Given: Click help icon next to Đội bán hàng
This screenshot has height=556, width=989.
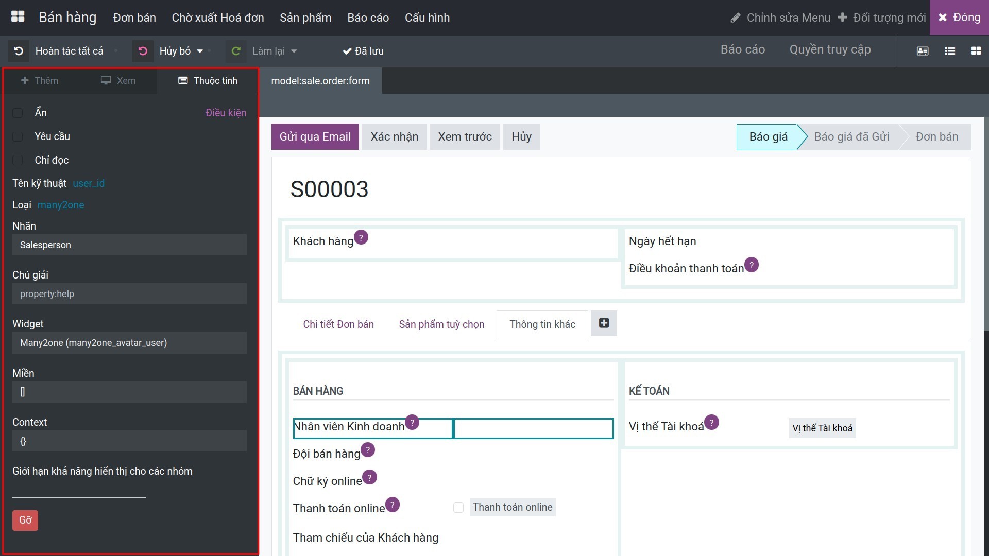Looking at the screenshot, I should point(368,449).
